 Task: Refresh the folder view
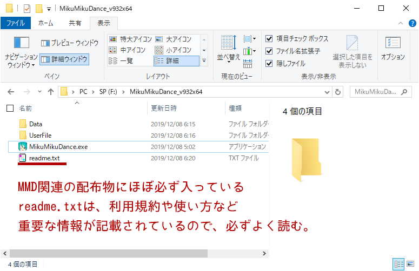point(338,92)
